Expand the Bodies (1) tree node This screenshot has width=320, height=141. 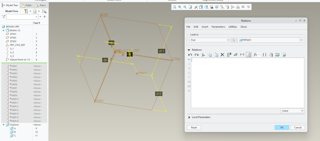(x=4, y=30)
